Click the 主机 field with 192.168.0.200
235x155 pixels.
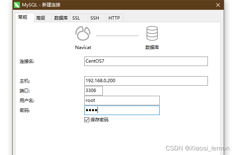pyautogui.click(x=146, y=81)
